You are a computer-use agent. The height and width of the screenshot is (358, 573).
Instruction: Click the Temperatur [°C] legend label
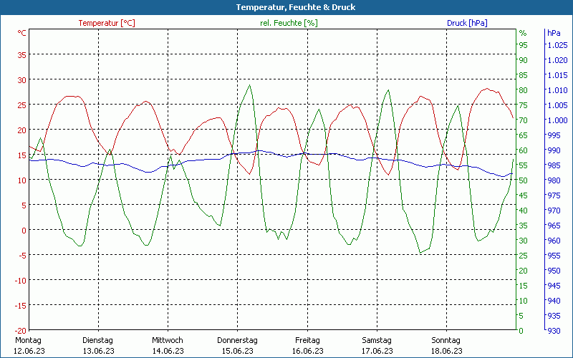coord(107,23)
